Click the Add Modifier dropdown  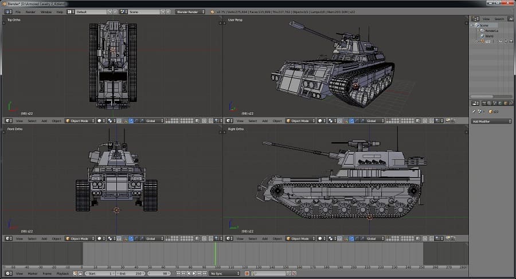coord(491,121)
